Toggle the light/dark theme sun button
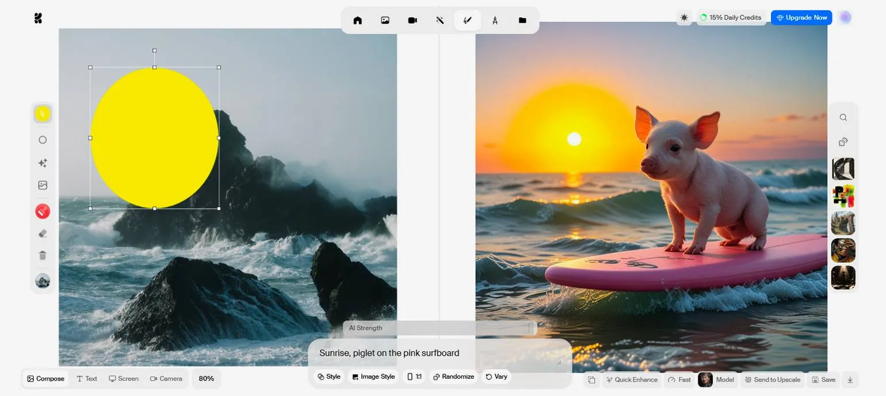The image size is (886, 396). pyautogui.click(x=684, y=18)
